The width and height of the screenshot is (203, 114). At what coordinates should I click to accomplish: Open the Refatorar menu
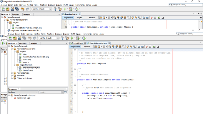[x=50, y=34]
